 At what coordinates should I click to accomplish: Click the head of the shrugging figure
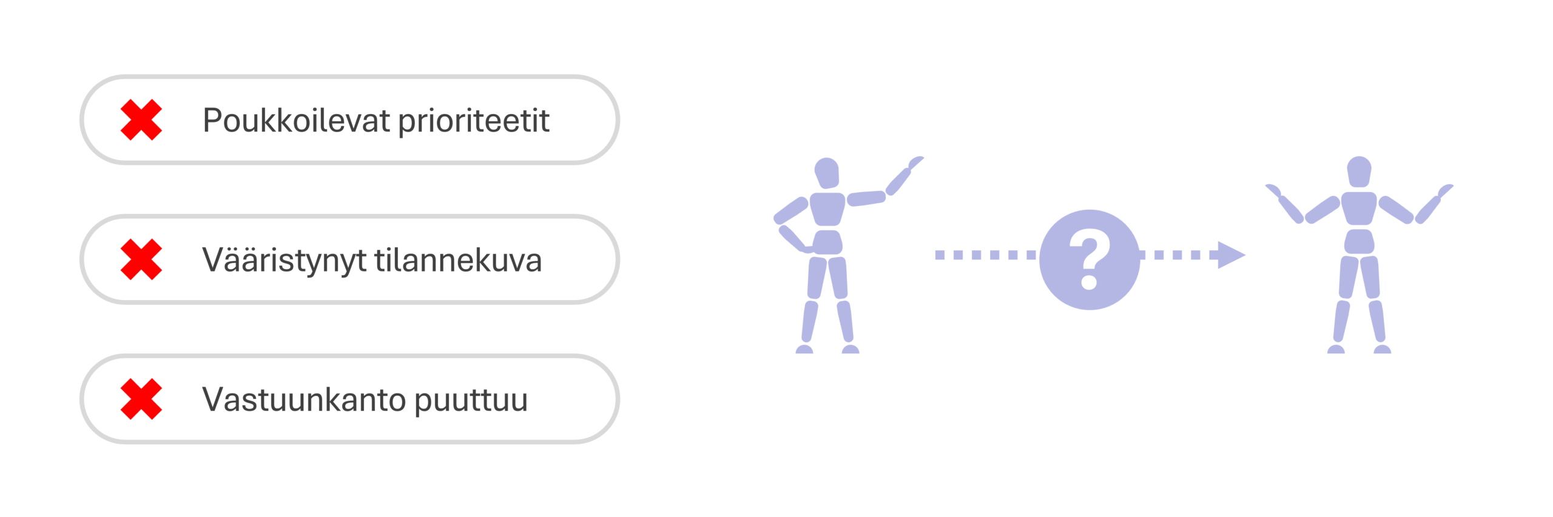[1359, 171]
